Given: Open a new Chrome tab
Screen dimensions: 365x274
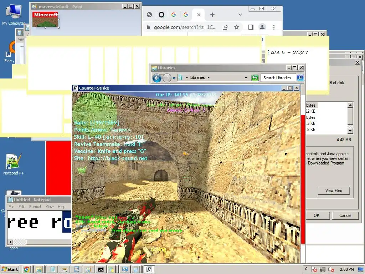Looking at the screenshot, I should [x=212, y=15].
